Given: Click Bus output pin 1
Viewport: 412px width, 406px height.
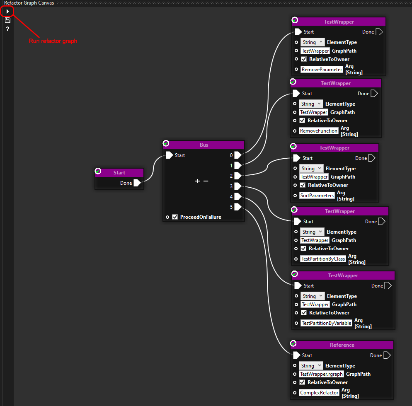Looking at the screenshot, I should point(238,165).
